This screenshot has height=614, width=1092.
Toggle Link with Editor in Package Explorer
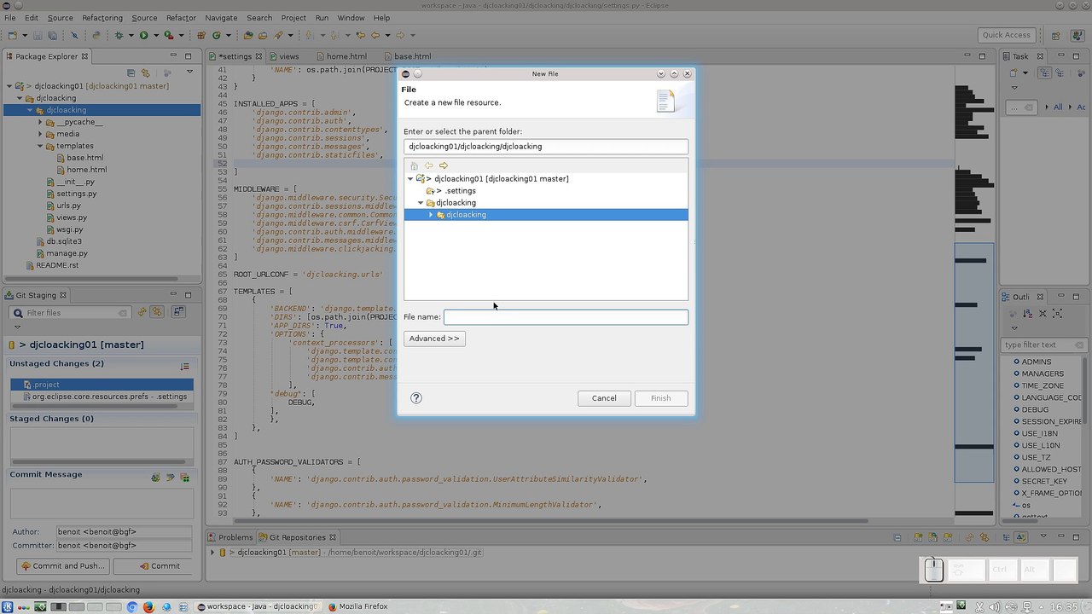(145, 73)
